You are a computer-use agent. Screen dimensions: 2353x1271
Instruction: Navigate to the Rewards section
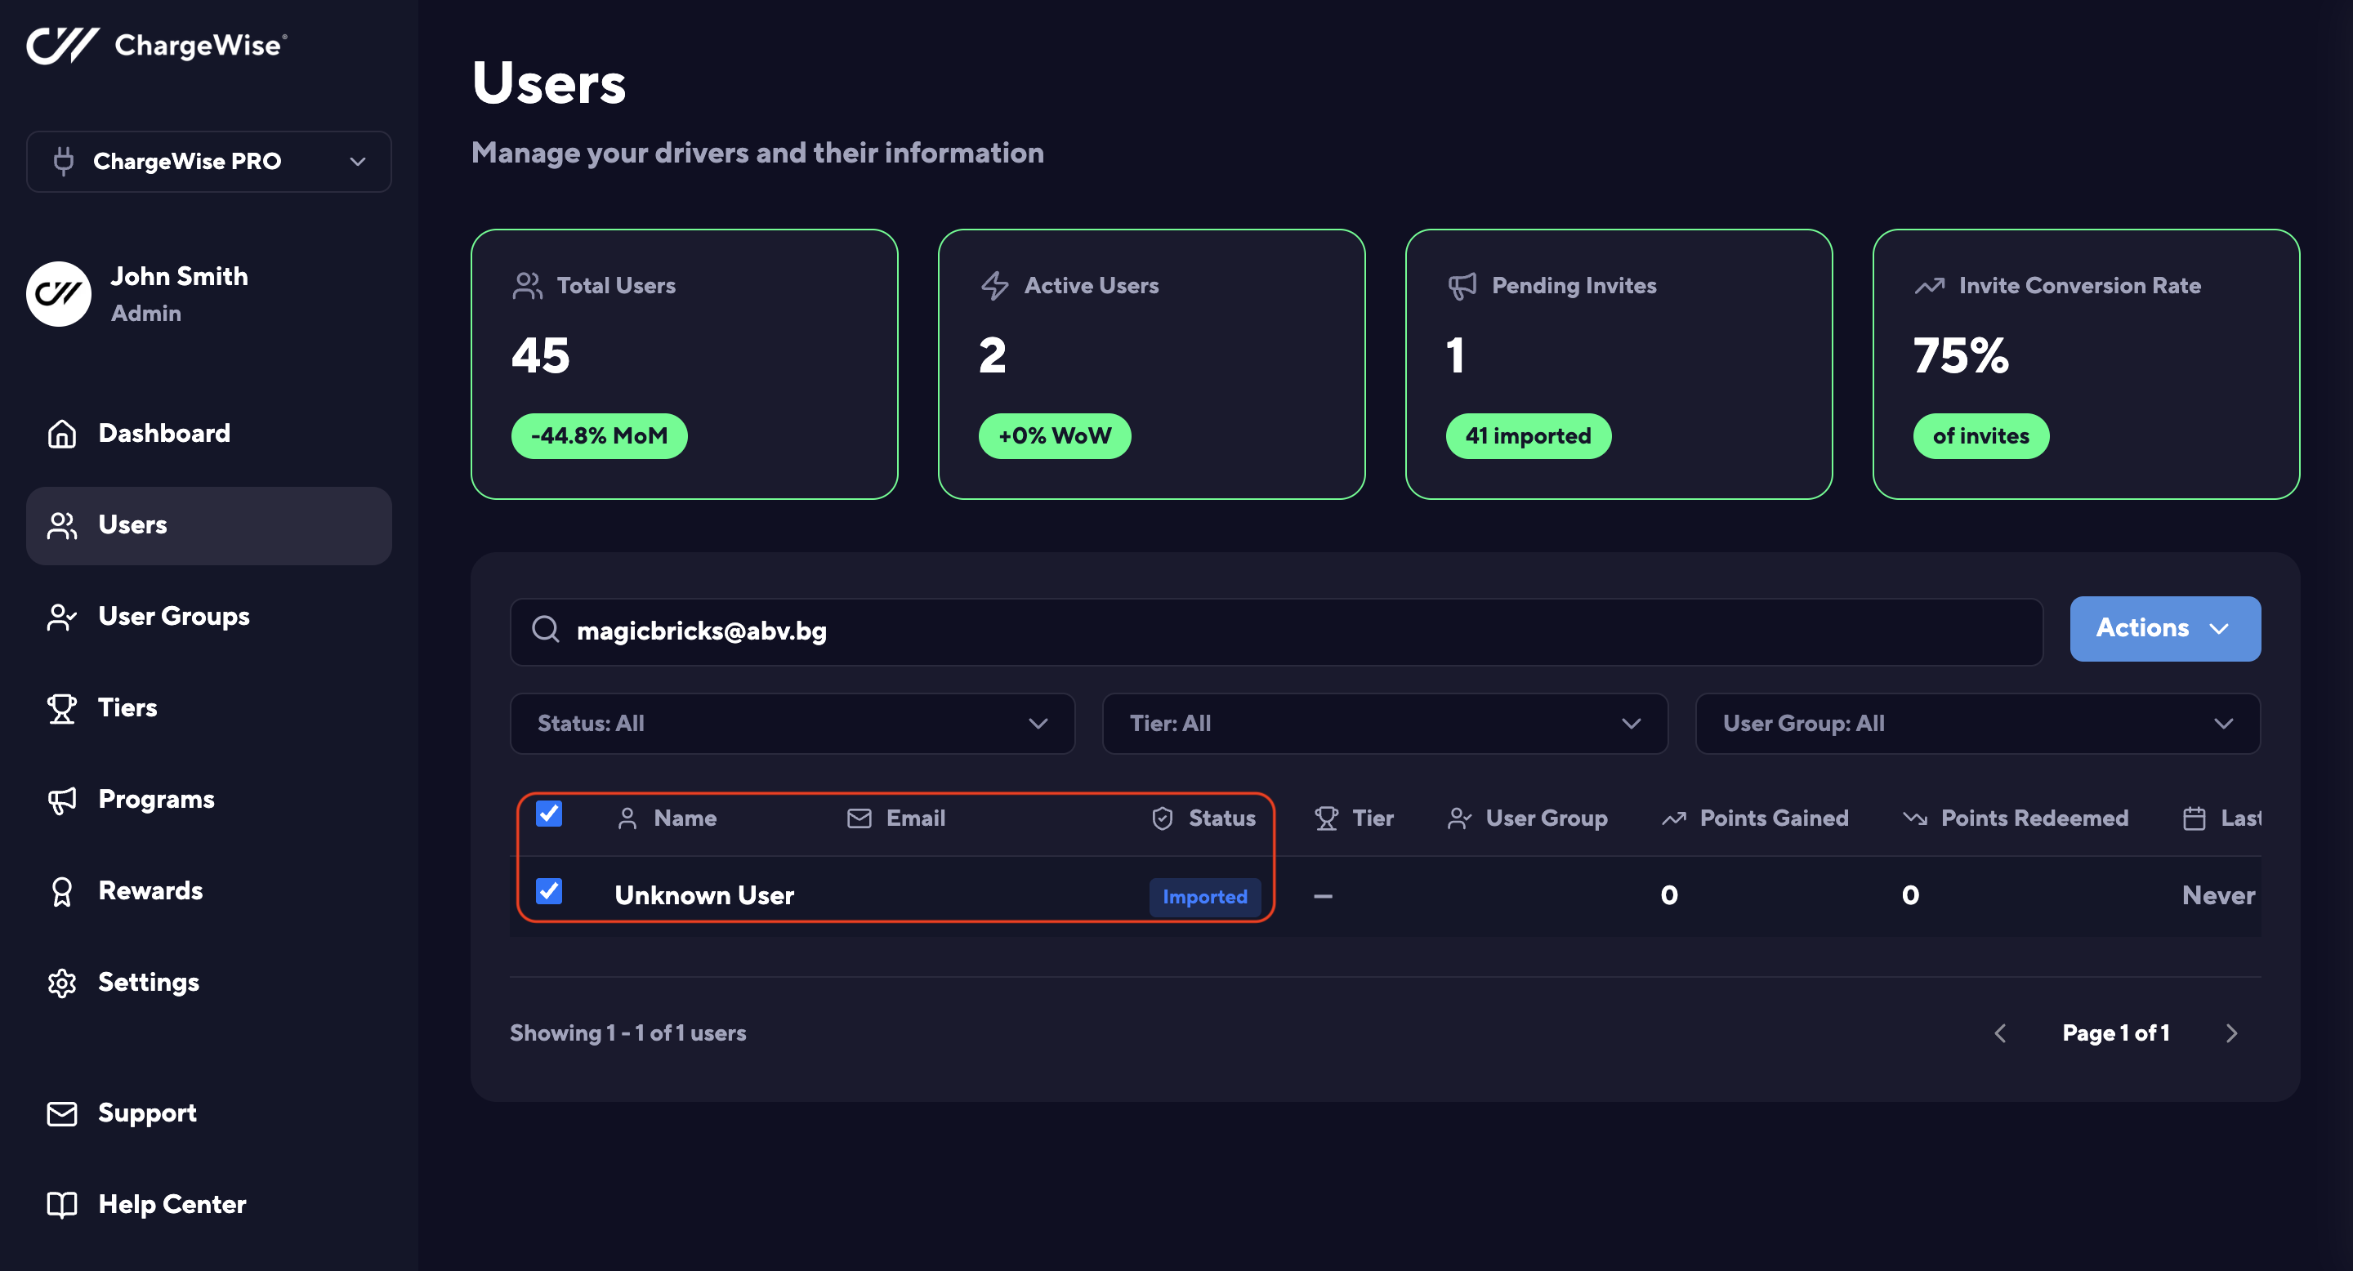[x=150, y=890]
